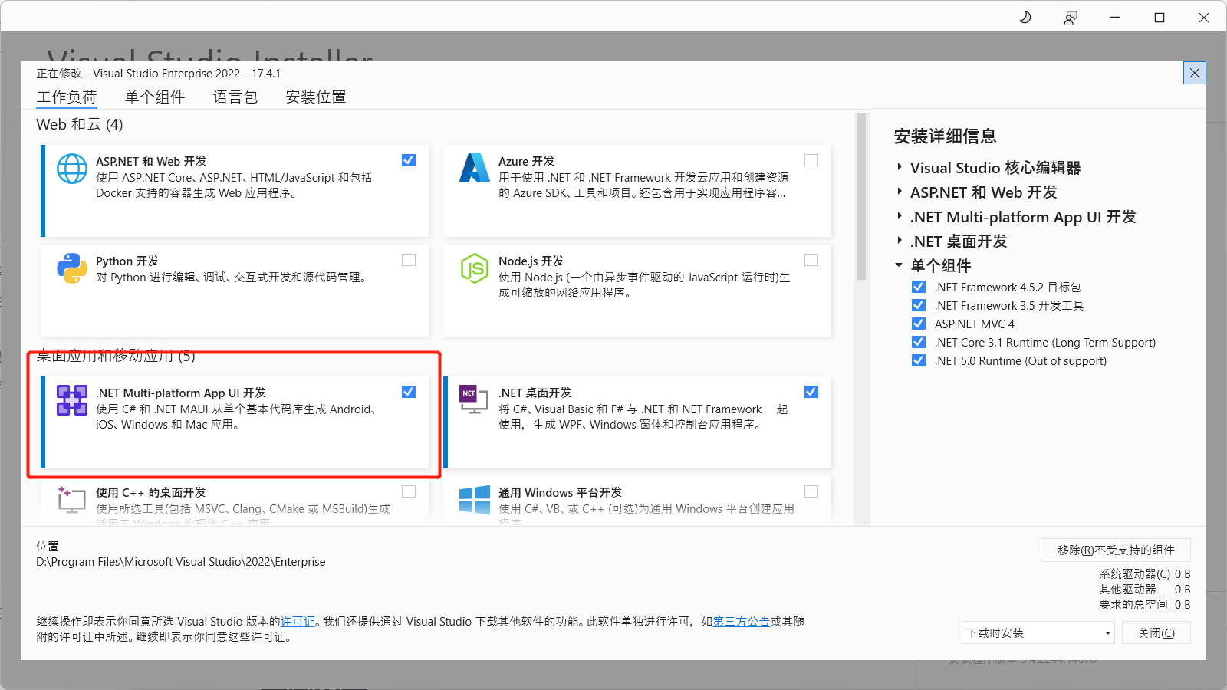The width and height of the screenshot is (1227, 690).
Task: Click the 要求的总空间 size line
Action: click(x=1144, y=604)
